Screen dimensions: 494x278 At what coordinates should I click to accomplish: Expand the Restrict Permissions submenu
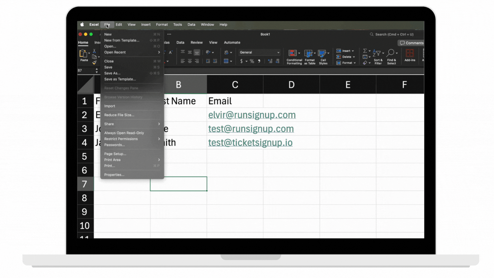132,139
